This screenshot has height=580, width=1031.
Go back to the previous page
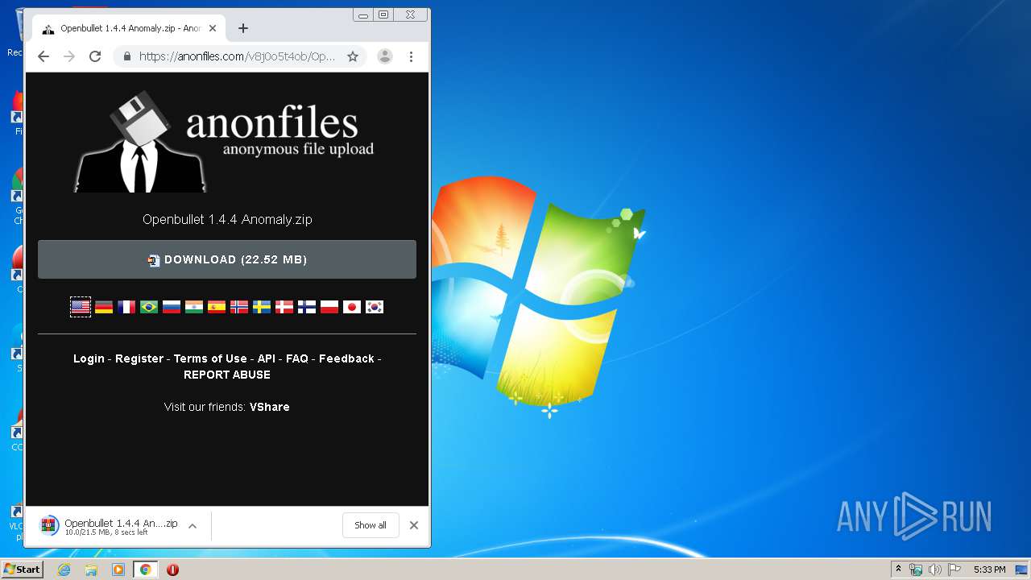pos(43,56)
